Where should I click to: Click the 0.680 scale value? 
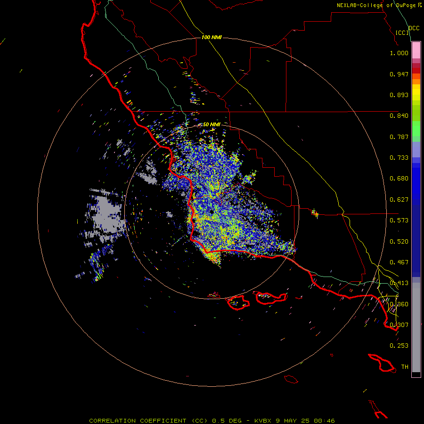point(399,179)
